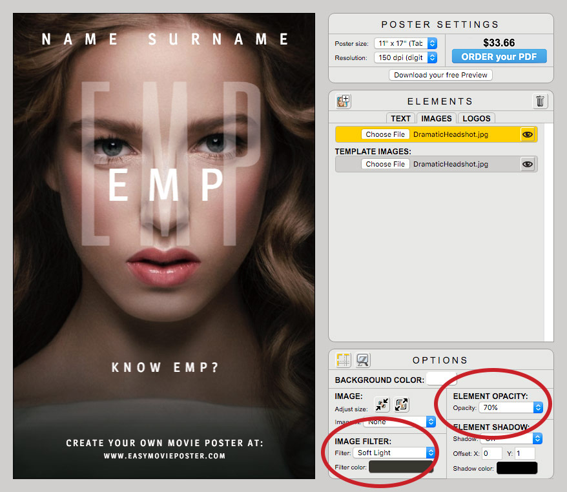Screen dimensions: 567x492
Task: Click Choose File for the template image
Action: tap(384, 163)
